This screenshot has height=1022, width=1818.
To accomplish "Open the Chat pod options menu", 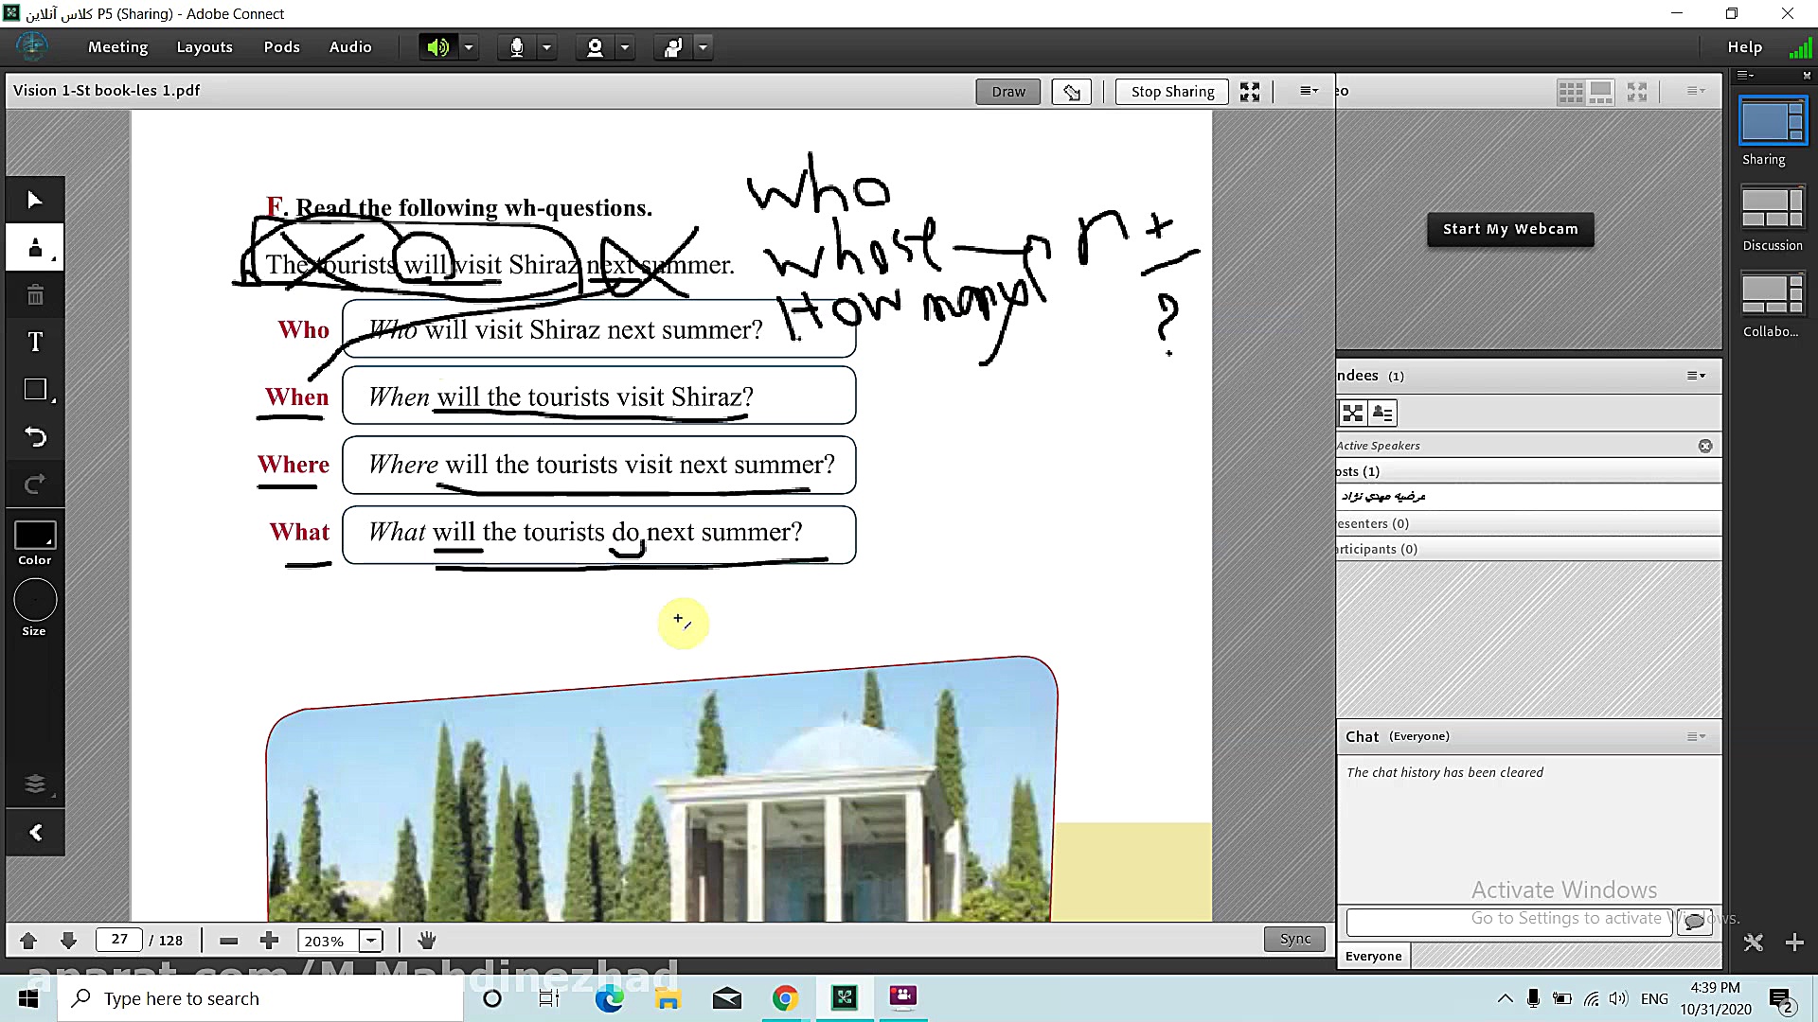I will pyautogui.click(x=1696, y=736).
